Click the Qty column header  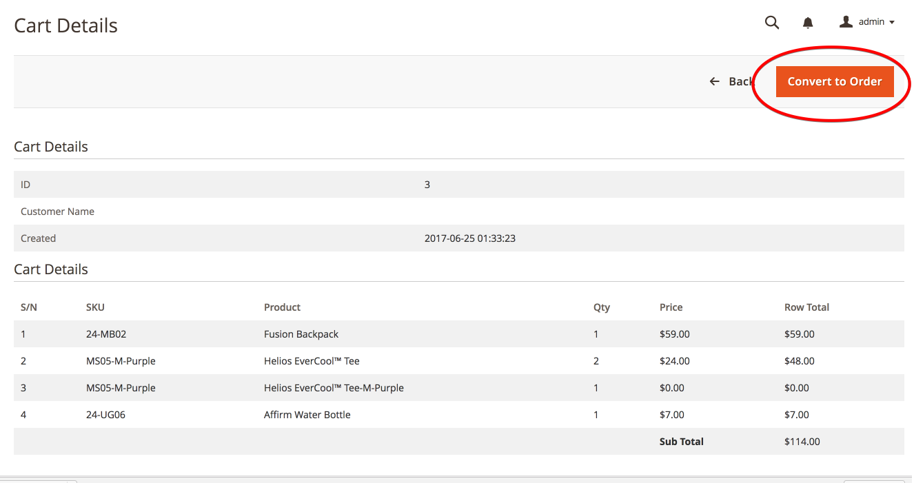(601, 307)
